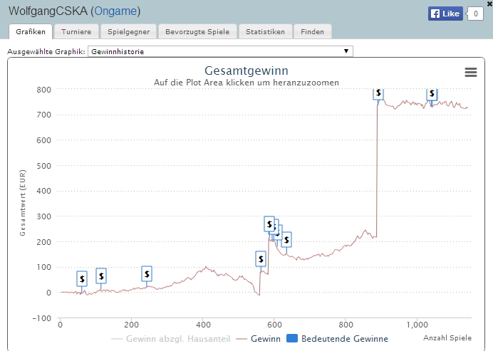
Task: Click the y-axis label 800
Action: click(43, 90)
